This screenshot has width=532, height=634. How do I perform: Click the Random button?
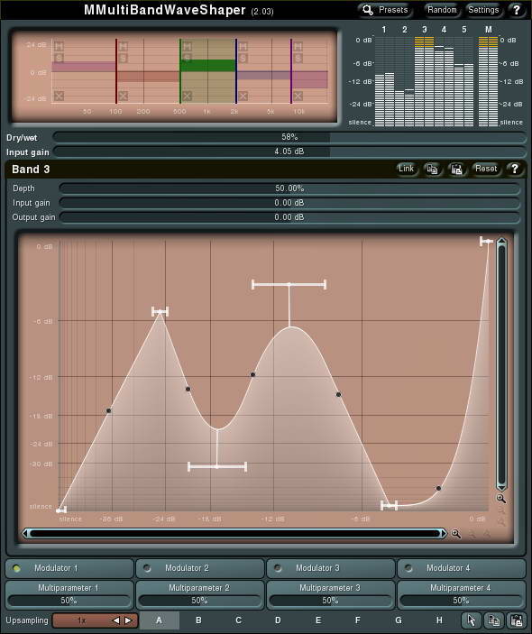pyautogui.click(x=442, y=10)
